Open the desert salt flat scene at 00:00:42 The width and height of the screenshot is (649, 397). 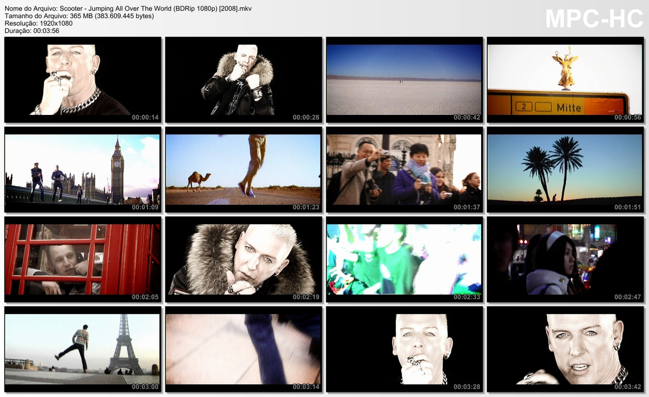click(x=404, y=79)
